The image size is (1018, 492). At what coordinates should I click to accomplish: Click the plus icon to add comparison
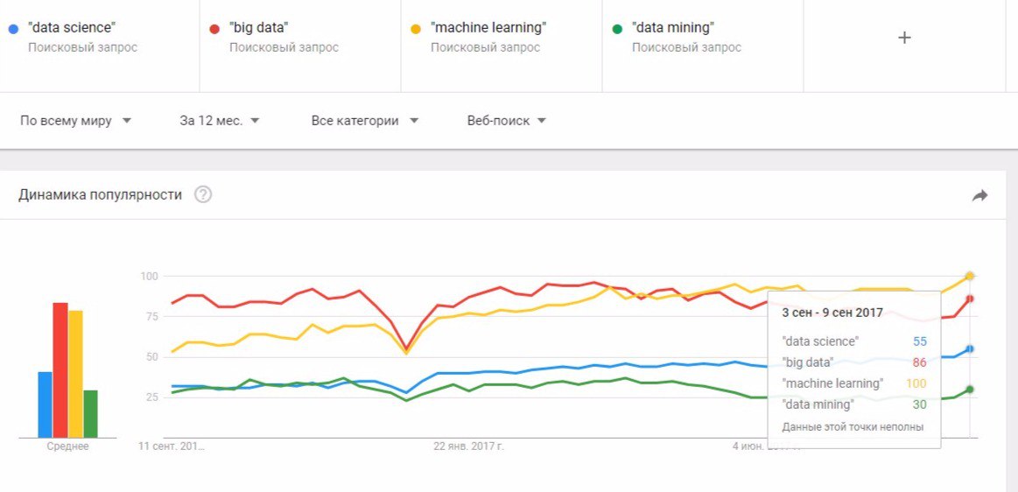coord(905,38)
